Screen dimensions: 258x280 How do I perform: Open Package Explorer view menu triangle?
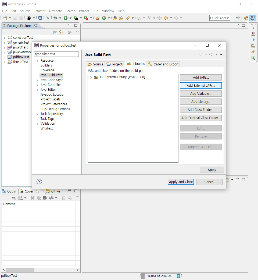[x=77, y=32]
